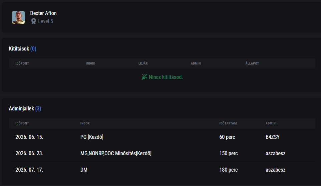
Task: Click the Adminjailek section heading
Action: tap(21, 109)
